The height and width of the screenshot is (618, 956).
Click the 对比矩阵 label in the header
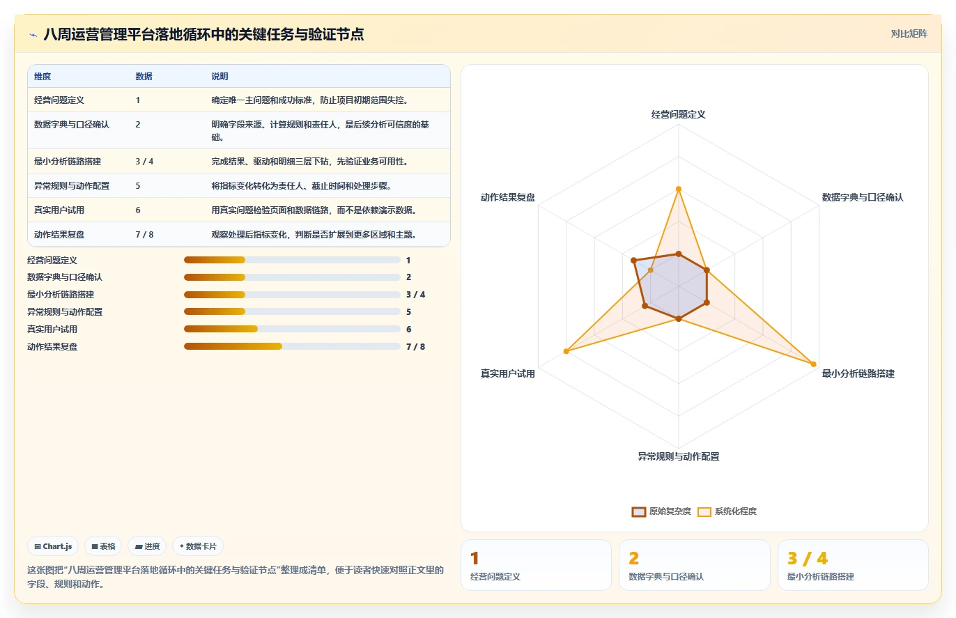pos(909,33)
